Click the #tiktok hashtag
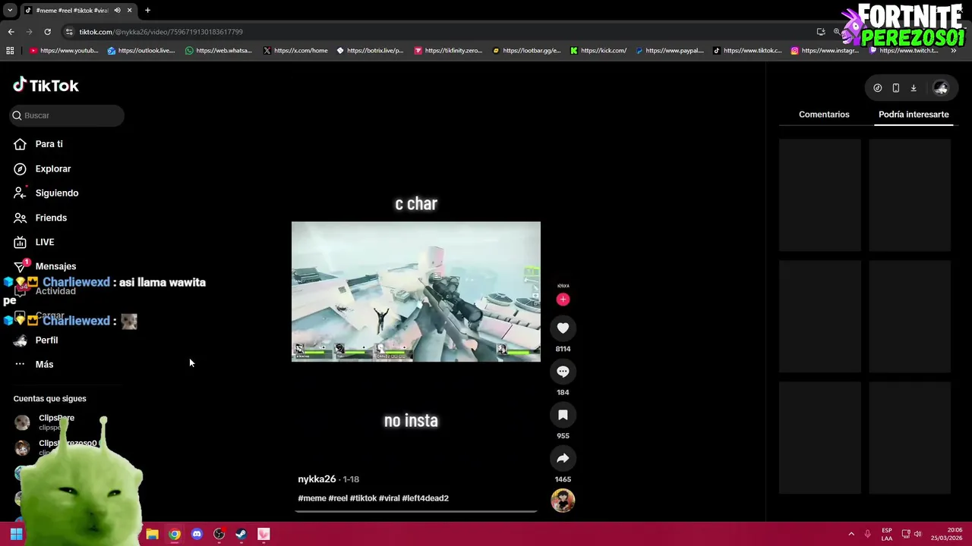Image resolution: width=972 pixels, height=546 pixels. pyautogui.click(x=363, y=498)
